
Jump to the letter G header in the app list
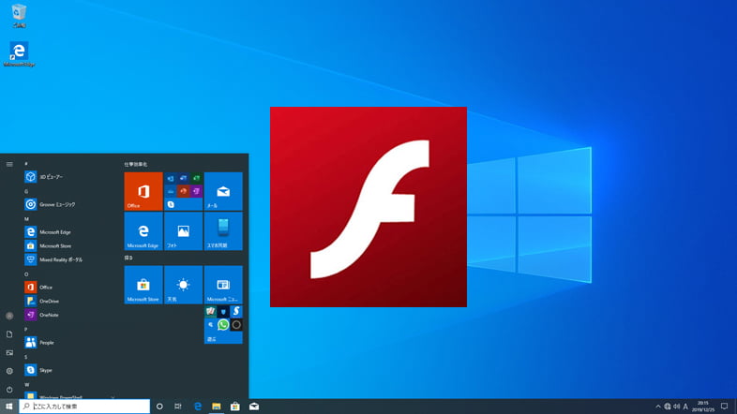26,191
